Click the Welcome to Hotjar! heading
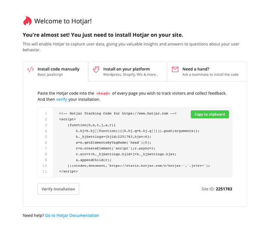Image resolution: width=275 pixels, height=226 pixels. (63, 21)
